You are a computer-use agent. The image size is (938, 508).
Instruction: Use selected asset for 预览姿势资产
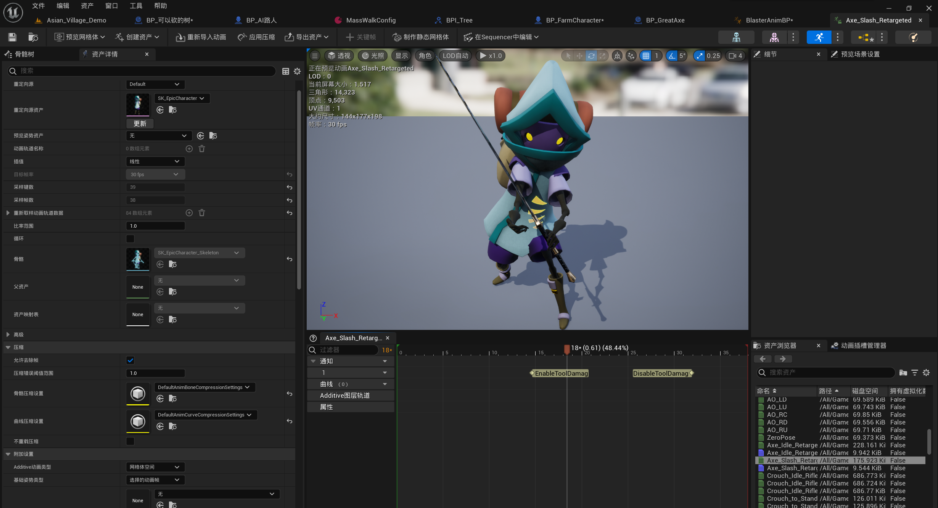click(201, 136)
